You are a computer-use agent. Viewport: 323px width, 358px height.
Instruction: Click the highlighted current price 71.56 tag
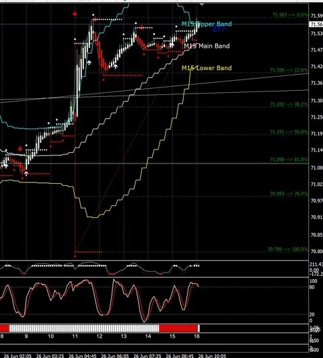coord(316,24)
